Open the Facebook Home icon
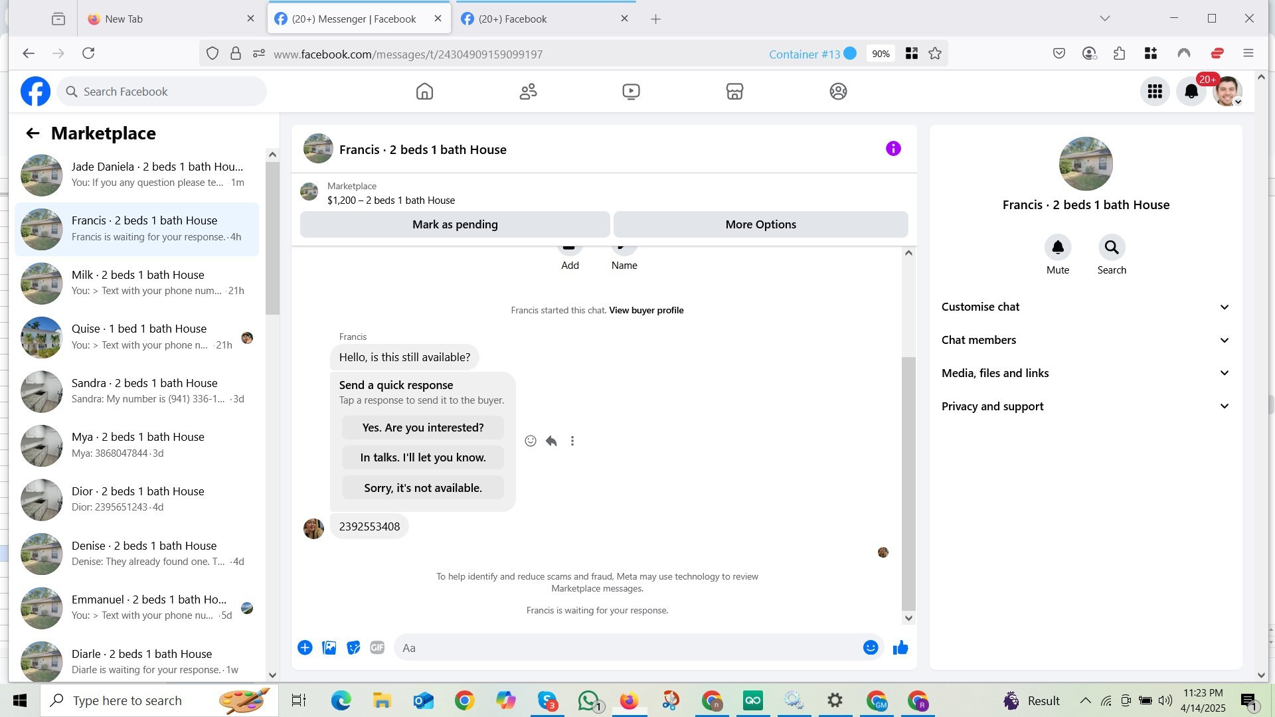Image resolution: width=1275 pixels, height=717 pixels. [x=424, y=92]
